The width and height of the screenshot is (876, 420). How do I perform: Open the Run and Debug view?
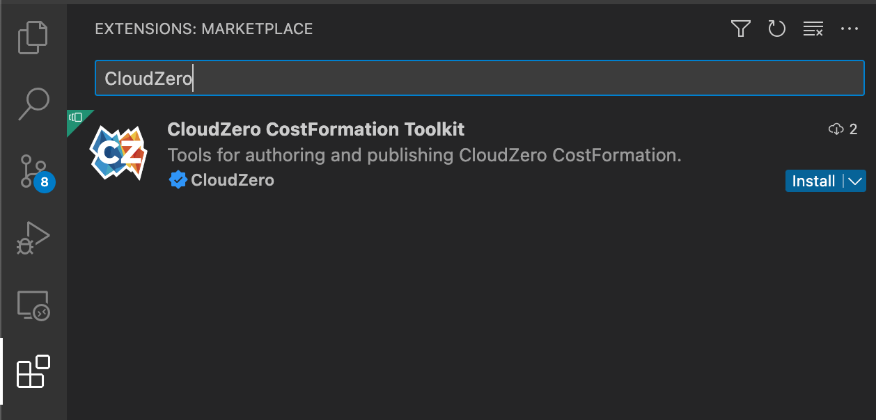[x=33, y=238]
